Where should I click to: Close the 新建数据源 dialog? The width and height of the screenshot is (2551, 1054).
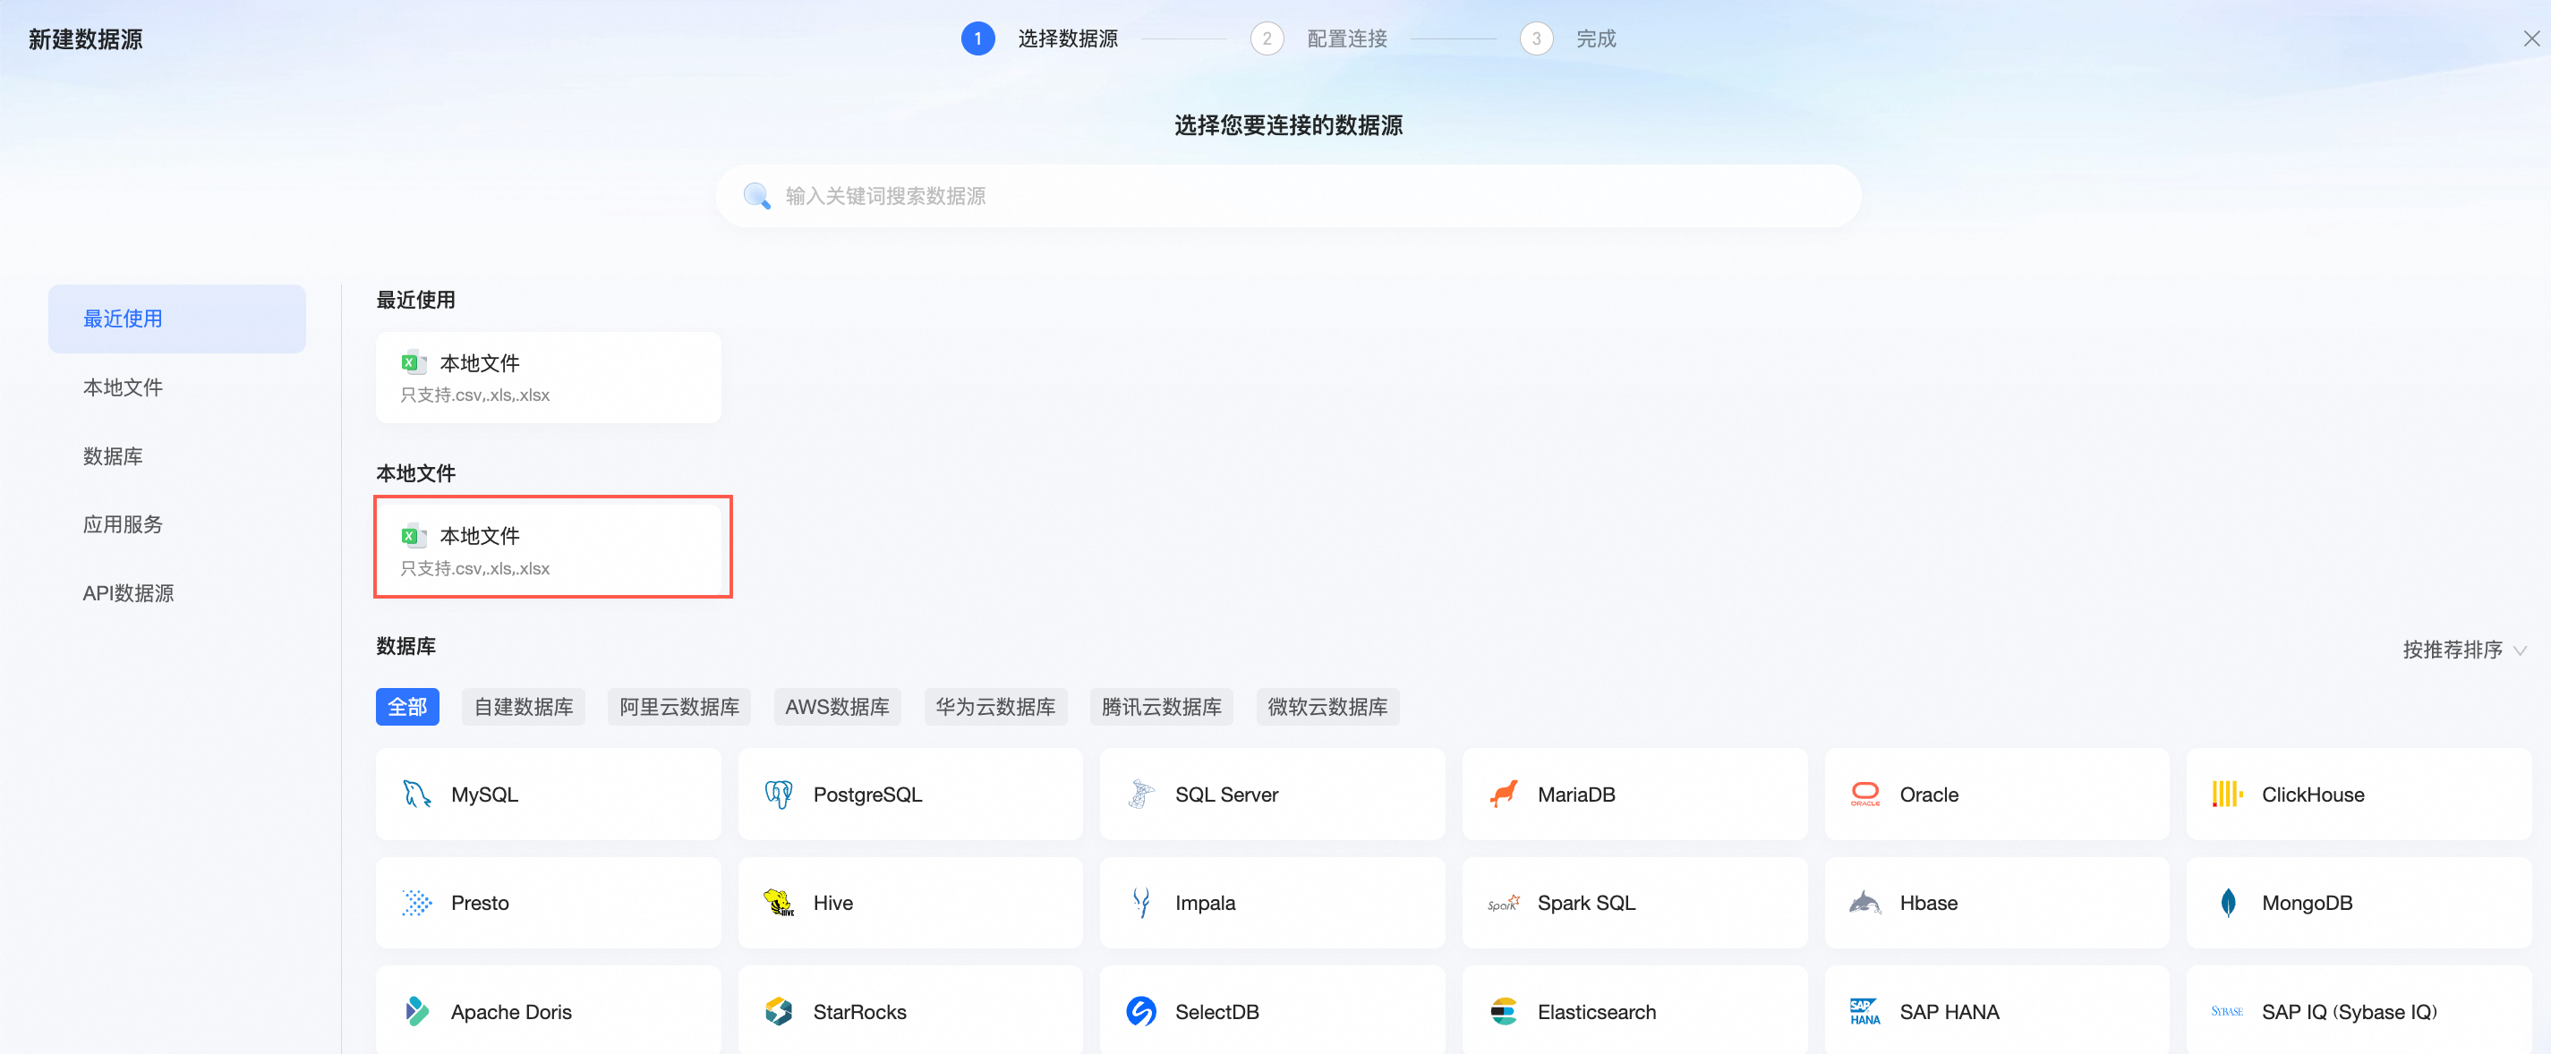point(2531,38)
